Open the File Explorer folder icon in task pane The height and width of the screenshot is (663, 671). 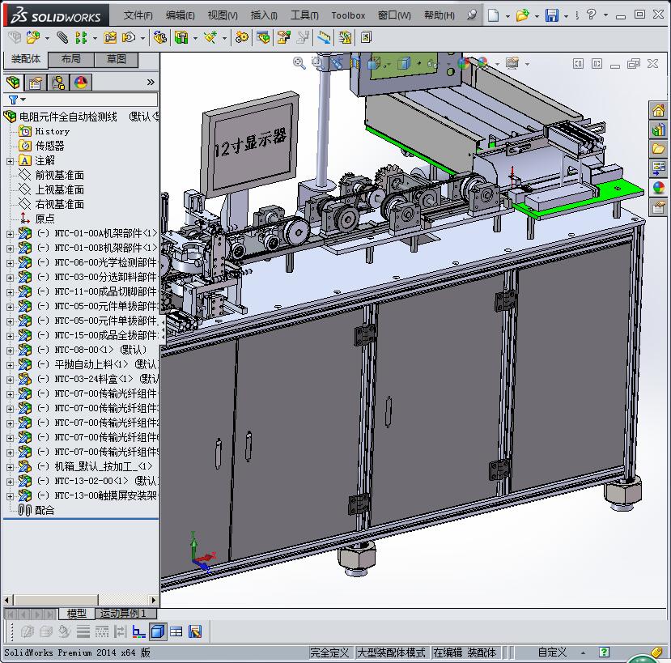tap(658, 149)
